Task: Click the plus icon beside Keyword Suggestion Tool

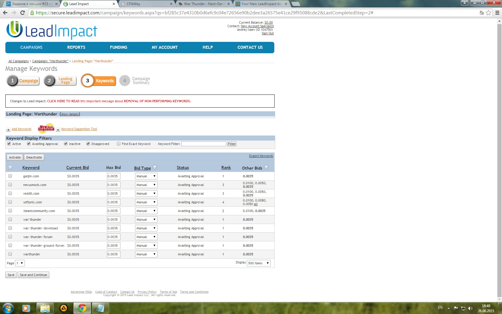Action: [x=58, y=129]
